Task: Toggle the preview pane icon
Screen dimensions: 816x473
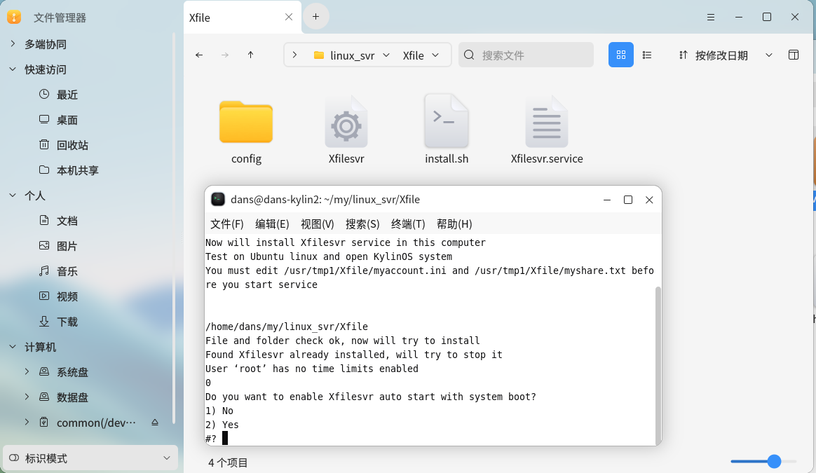Action: point(794,55)
